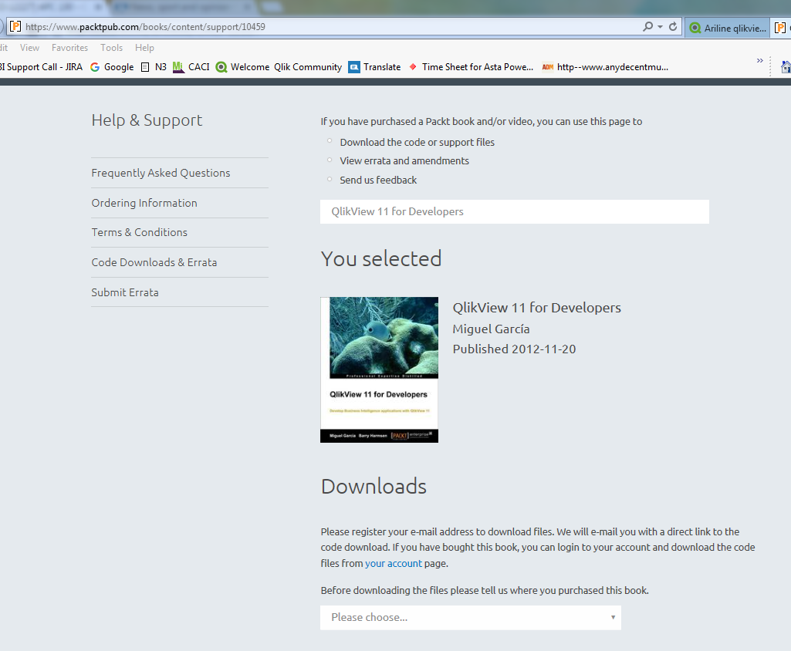Expand favorites bar overflow chevron
Screen dimensions: 791x651
(759, 60)
